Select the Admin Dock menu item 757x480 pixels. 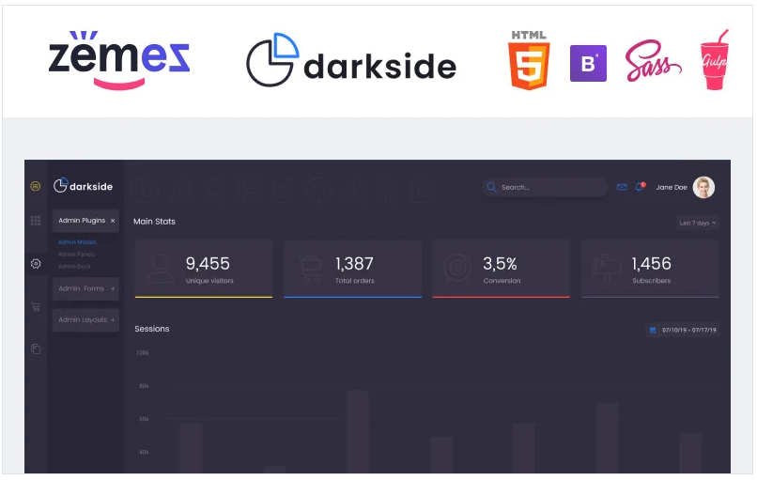74,266
